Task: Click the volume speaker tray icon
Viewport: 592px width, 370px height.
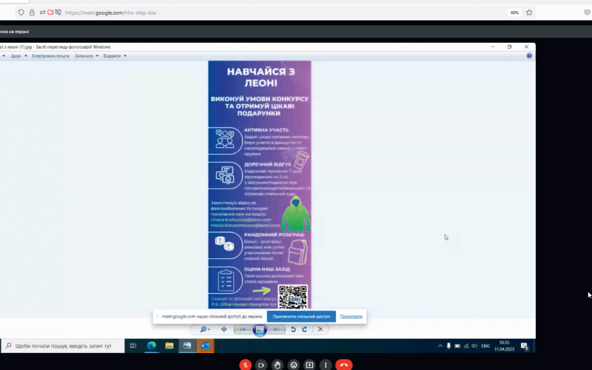Action: click(474, 346)
